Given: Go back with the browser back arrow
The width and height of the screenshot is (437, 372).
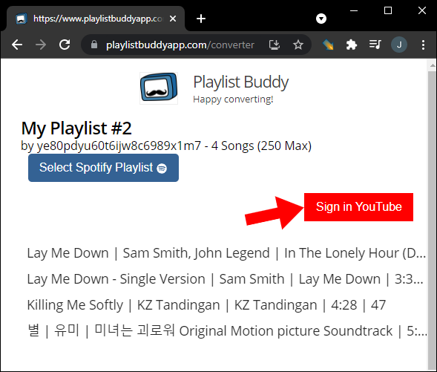Looking at the screenshot, I should pyautogui.click(x=17, y=45).
